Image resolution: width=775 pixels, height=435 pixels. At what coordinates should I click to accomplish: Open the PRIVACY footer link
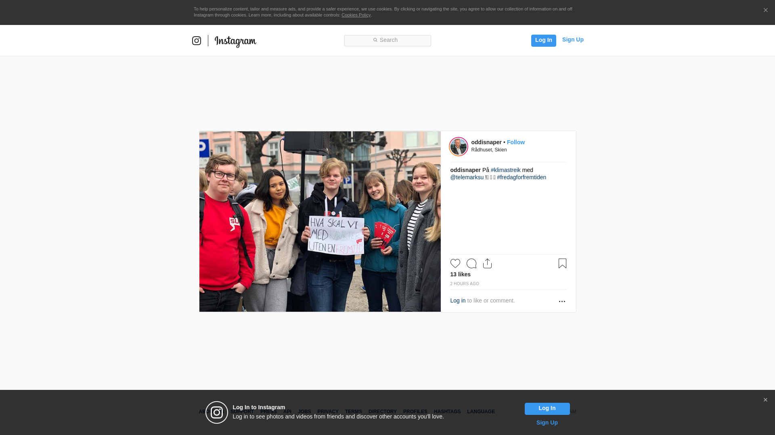pos(328,412)
